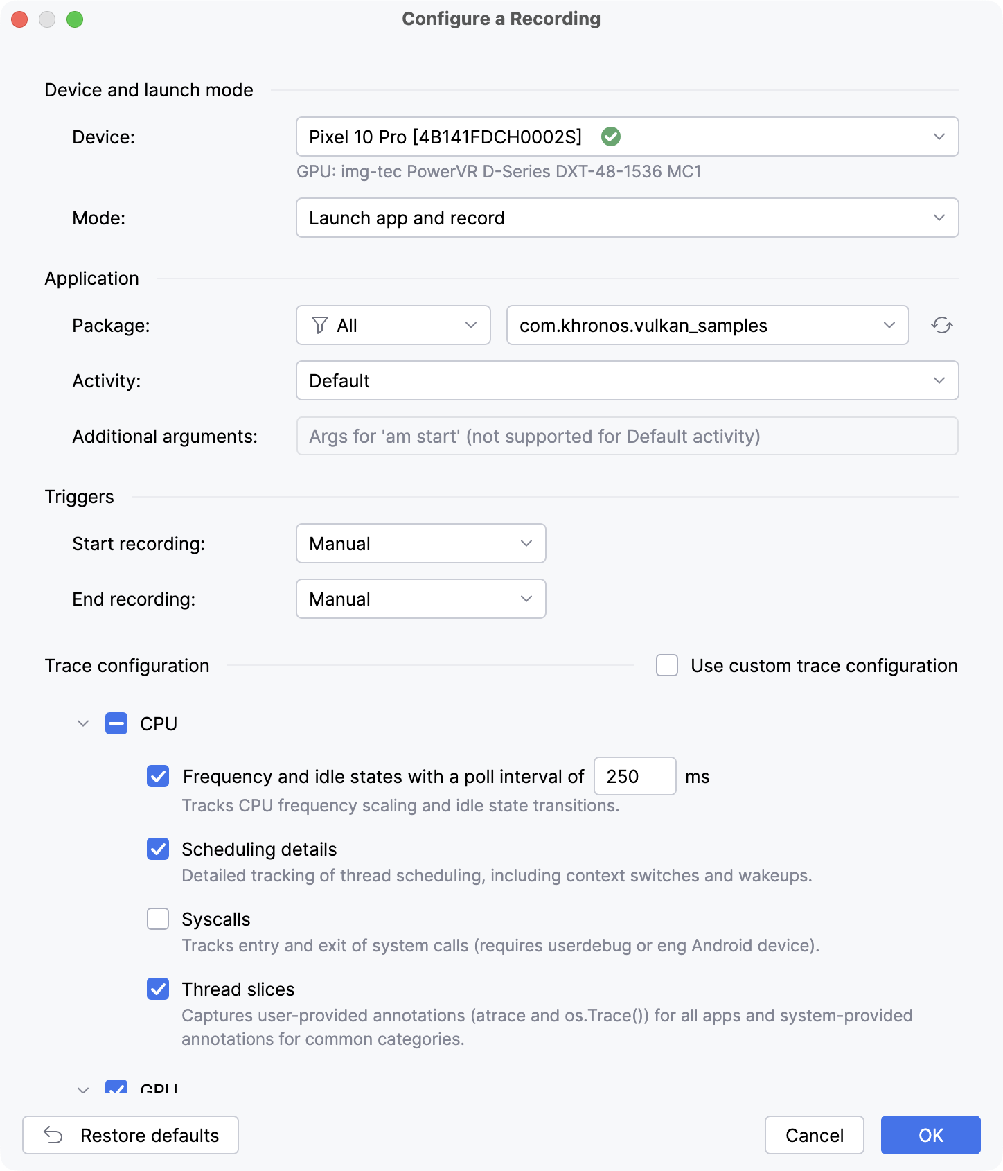This screenshot has width=1003, height=1171.
Task: Click the undo arrow icon in Restore defaults
Action: tap(53, 1135)
